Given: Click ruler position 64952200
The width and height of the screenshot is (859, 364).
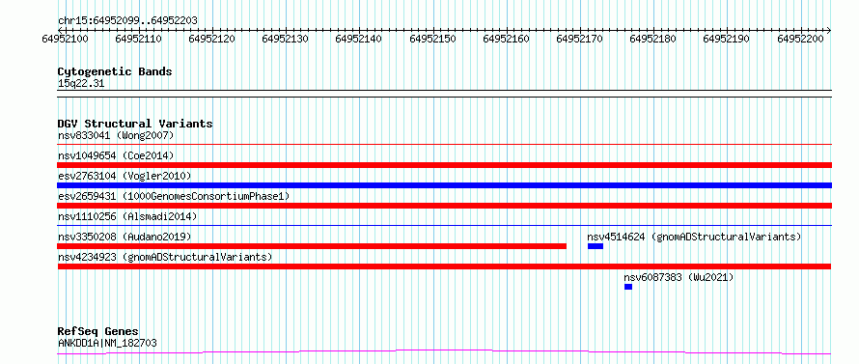Looking at the screenshot, I should coord(800,39).
